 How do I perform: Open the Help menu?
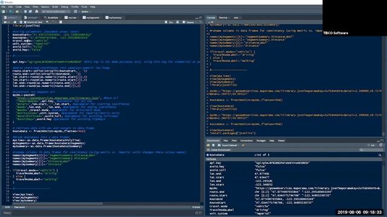[93, 7]
